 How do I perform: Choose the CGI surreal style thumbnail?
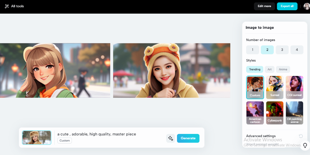pyautogui.click(x=294, y=87)
